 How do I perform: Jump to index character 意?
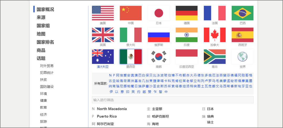coord(122,92)
